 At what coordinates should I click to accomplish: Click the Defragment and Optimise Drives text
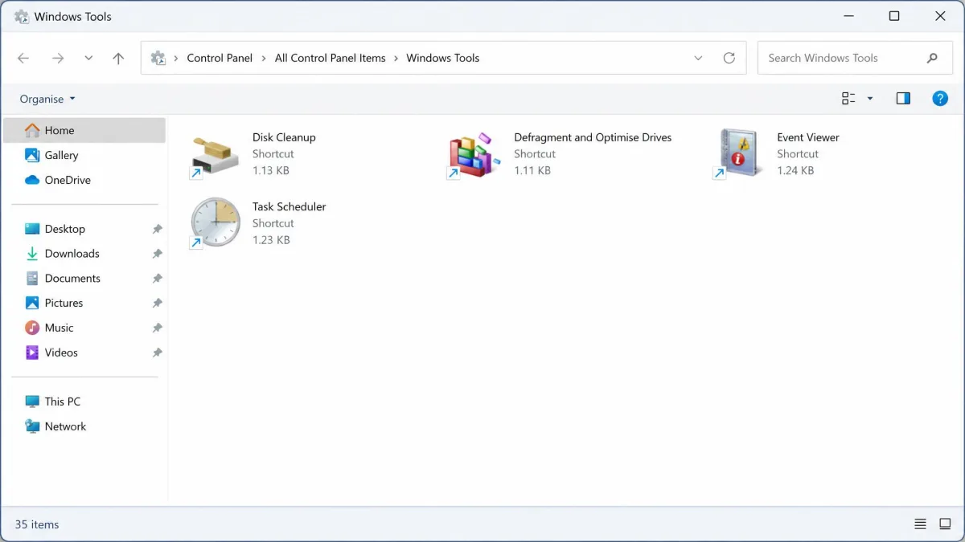tap(593, 137)
